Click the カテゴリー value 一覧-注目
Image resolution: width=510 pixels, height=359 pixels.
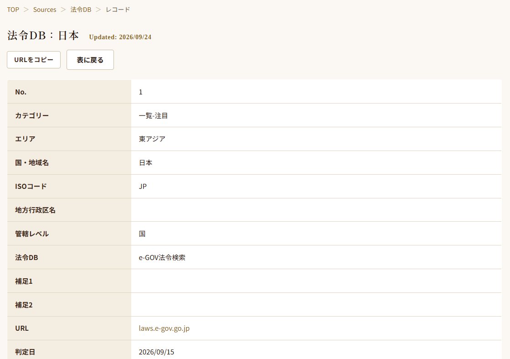pos(153,115)
